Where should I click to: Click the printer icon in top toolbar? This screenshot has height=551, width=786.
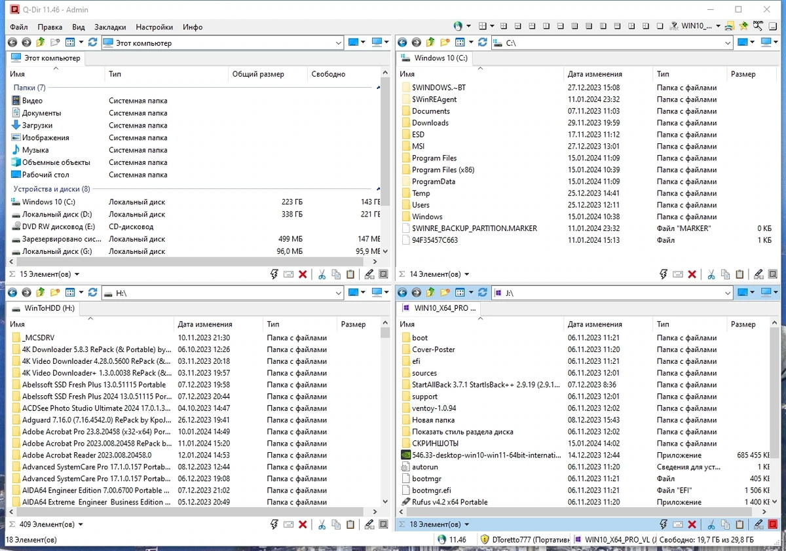click(x=729, y=26)
